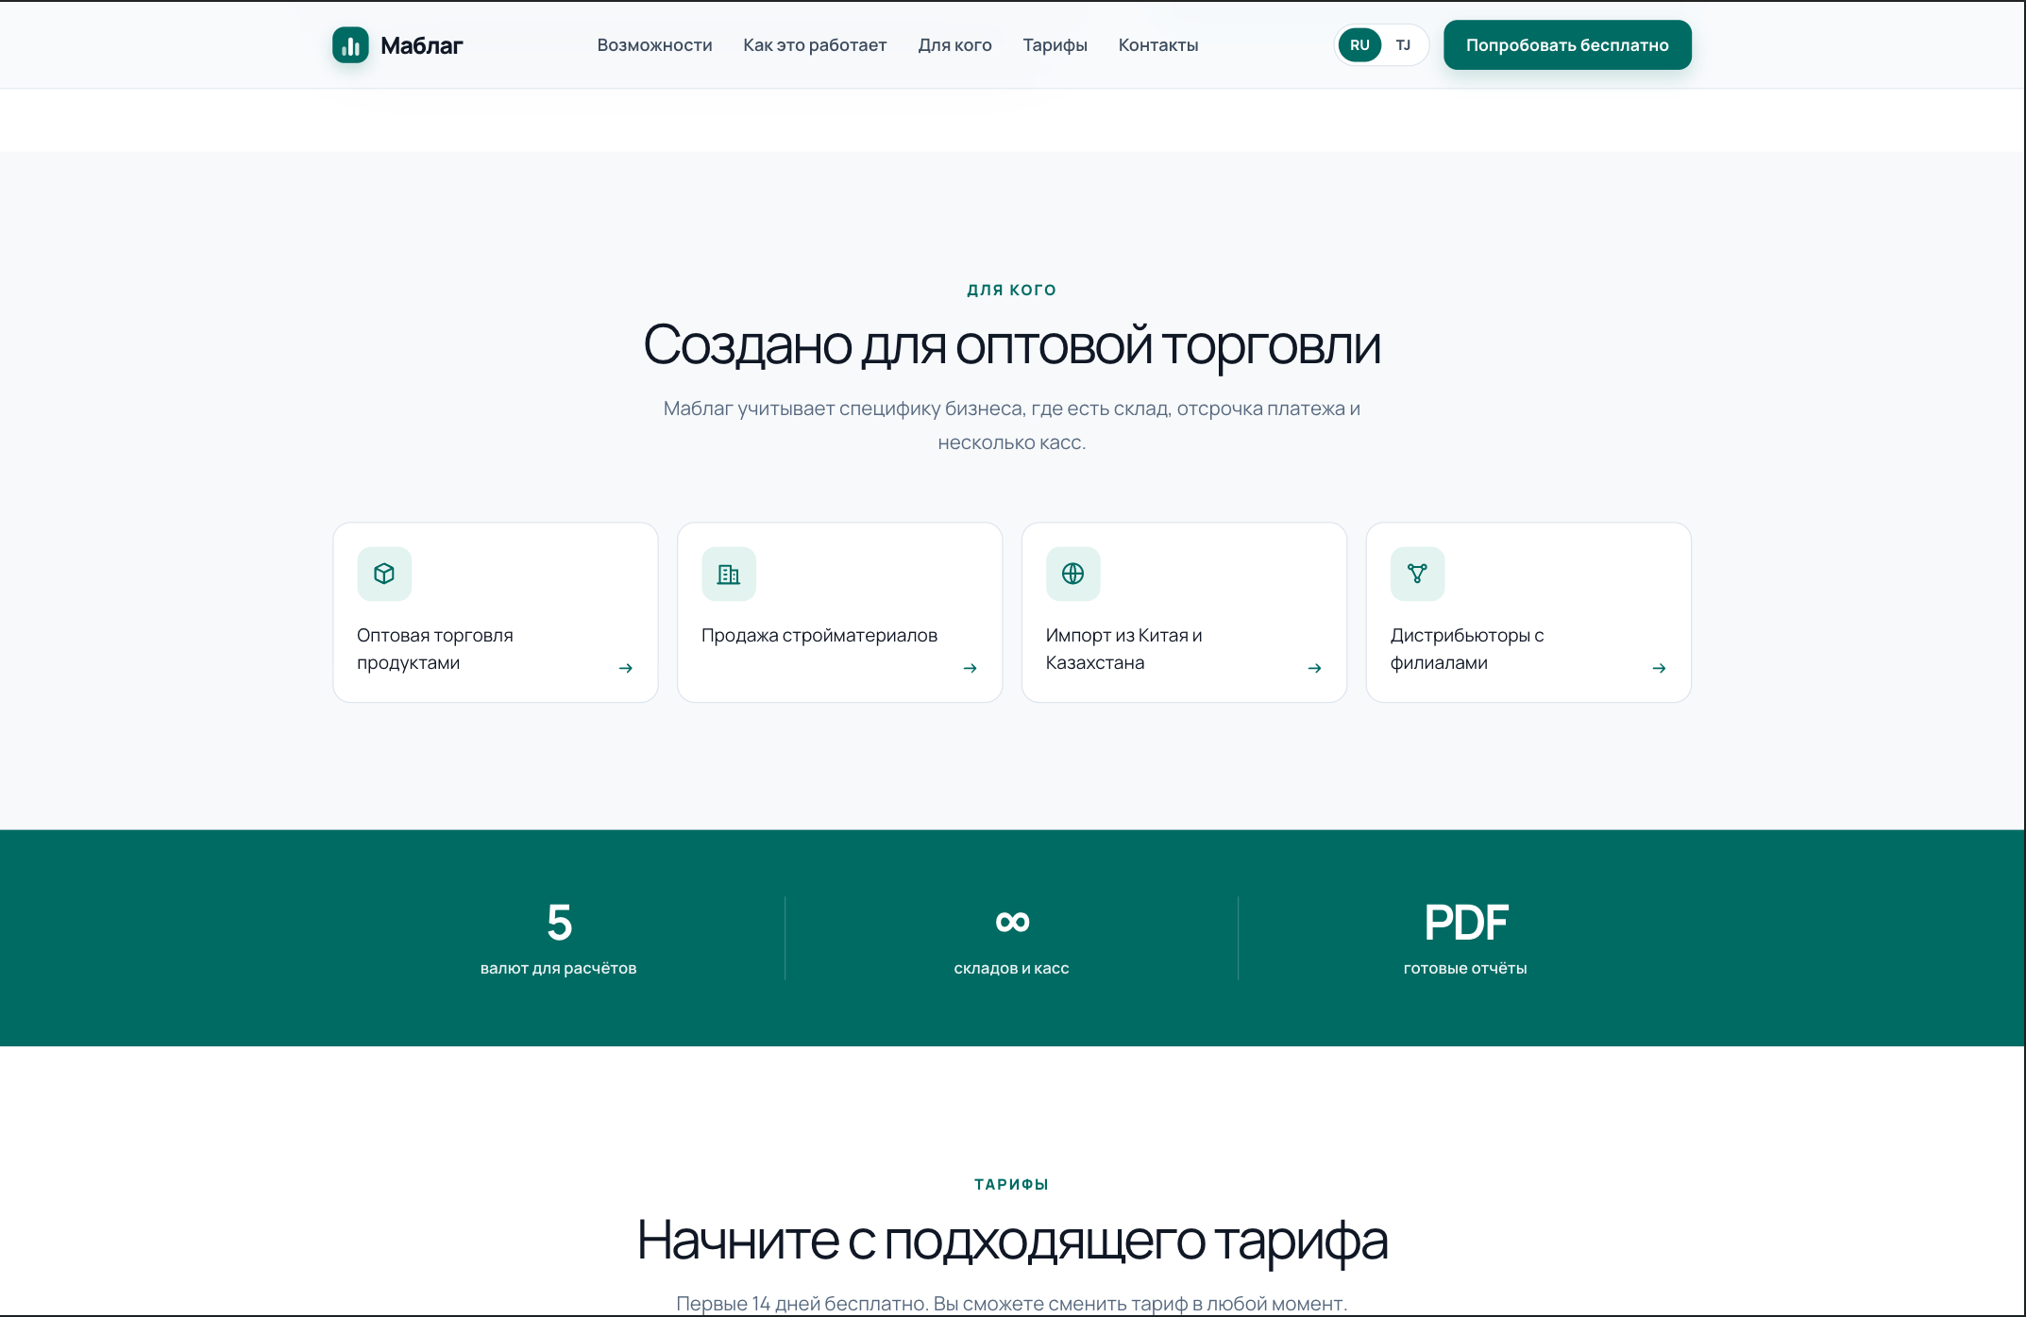
Task: Click the stat number 5
Action: click(559, 923)
